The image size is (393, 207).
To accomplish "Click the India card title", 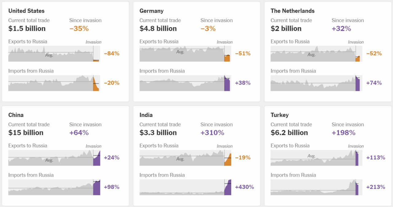I will 146,115.
